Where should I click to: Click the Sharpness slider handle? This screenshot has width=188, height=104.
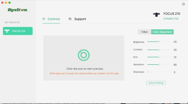pos(148,72)
